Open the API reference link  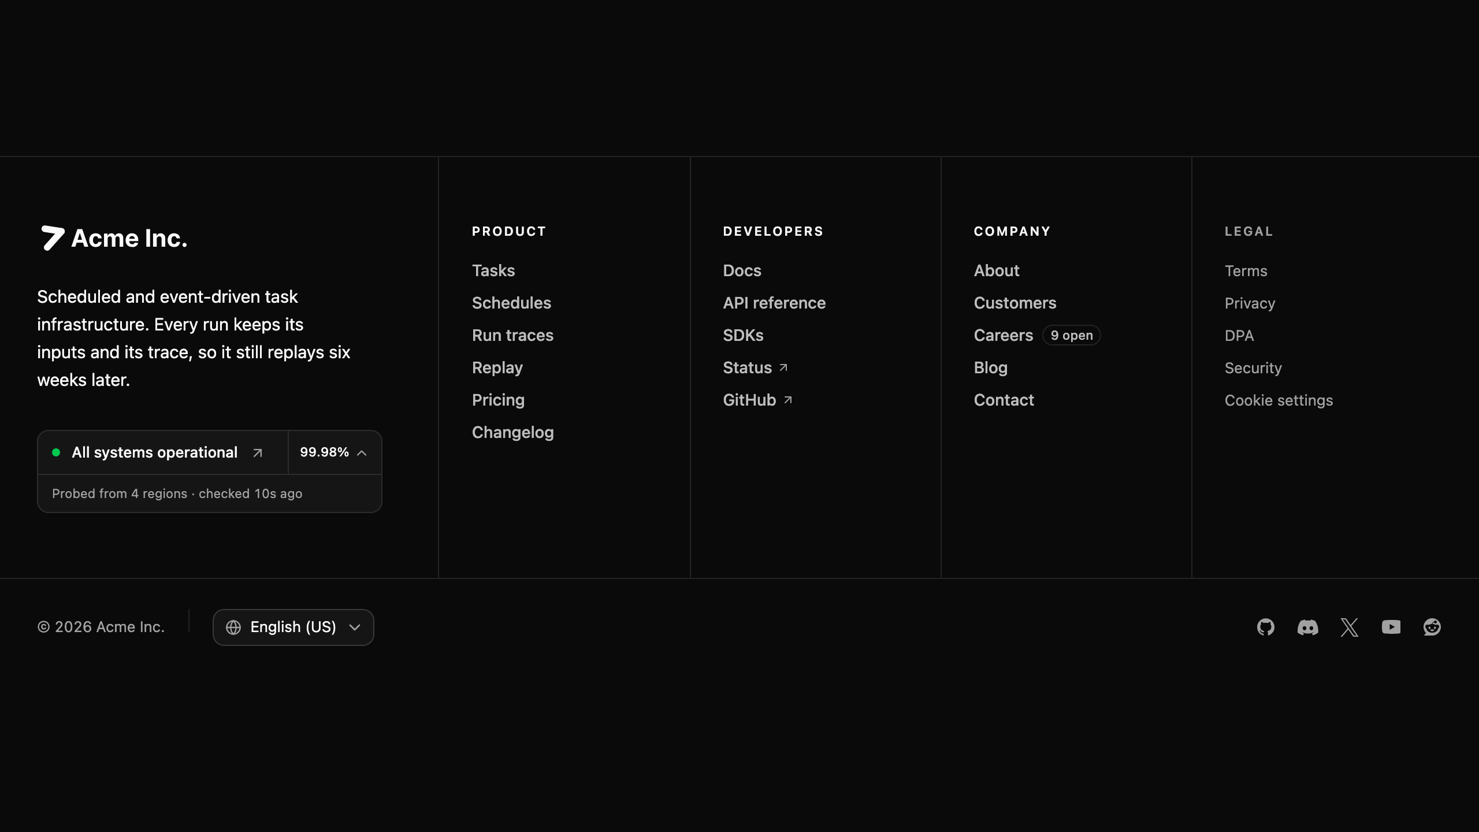tap(774, 303)
